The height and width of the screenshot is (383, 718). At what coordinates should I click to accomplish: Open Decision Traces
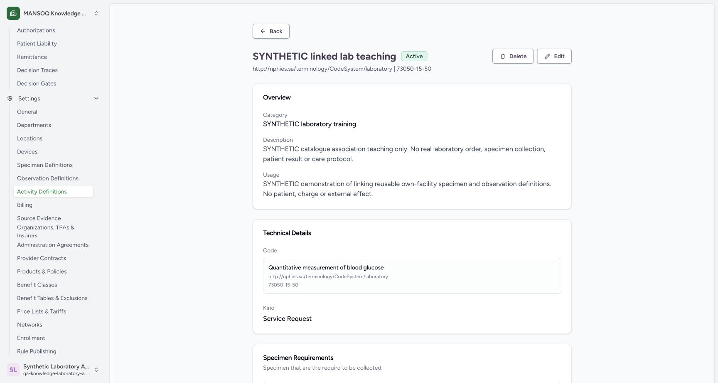click(x=37, y=70)
